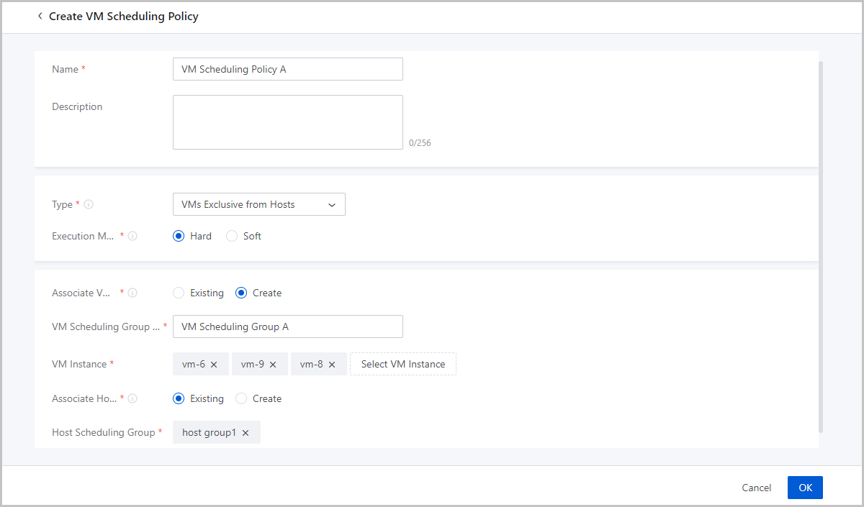Choose Create for Associate Host group
Image resolution: width=864 pixels, height=507 pixels.
pyautogui.click(x=242, y=398)
